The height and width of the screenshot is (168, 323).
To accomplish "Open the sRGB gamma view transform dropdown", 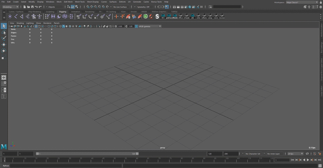I will [x=150, y=26].
